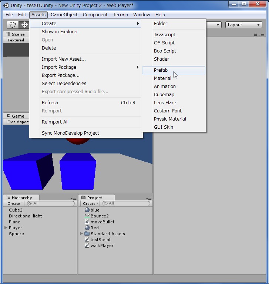Screen dimensions: 269x284
Task: Expand the Standard Assets folder
Action: pos(81,233)
